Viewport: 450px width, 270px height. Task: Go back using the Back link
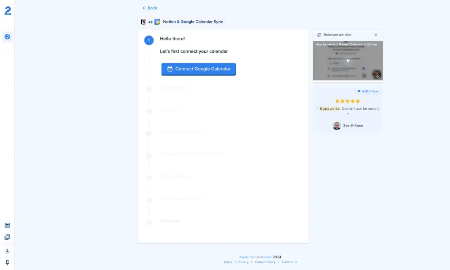pyautogui.click(x=149, y=8)
